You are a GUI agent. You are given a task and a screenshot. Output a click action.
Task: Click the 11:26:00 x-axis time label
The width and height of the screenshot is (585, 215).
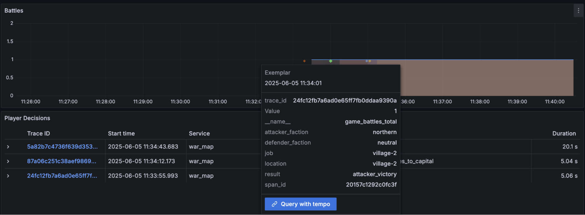click(31, 102)
